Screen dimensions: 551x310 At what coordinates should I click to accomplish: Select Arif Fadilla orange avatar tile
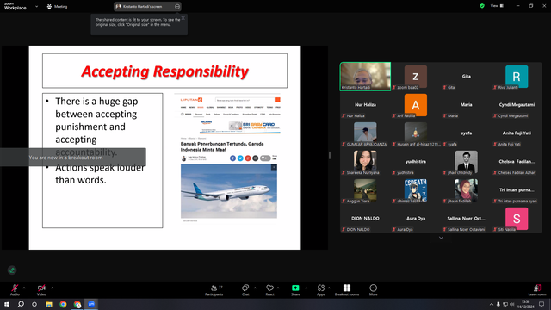(416, 105)
